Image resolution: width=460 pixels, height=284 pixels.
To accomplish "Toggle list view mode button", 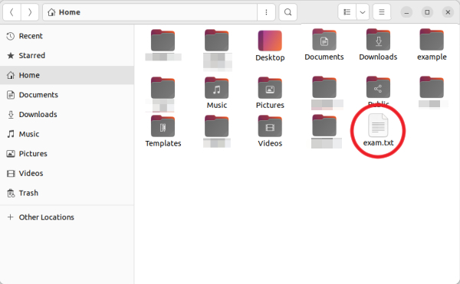I will tap(347, 12).
